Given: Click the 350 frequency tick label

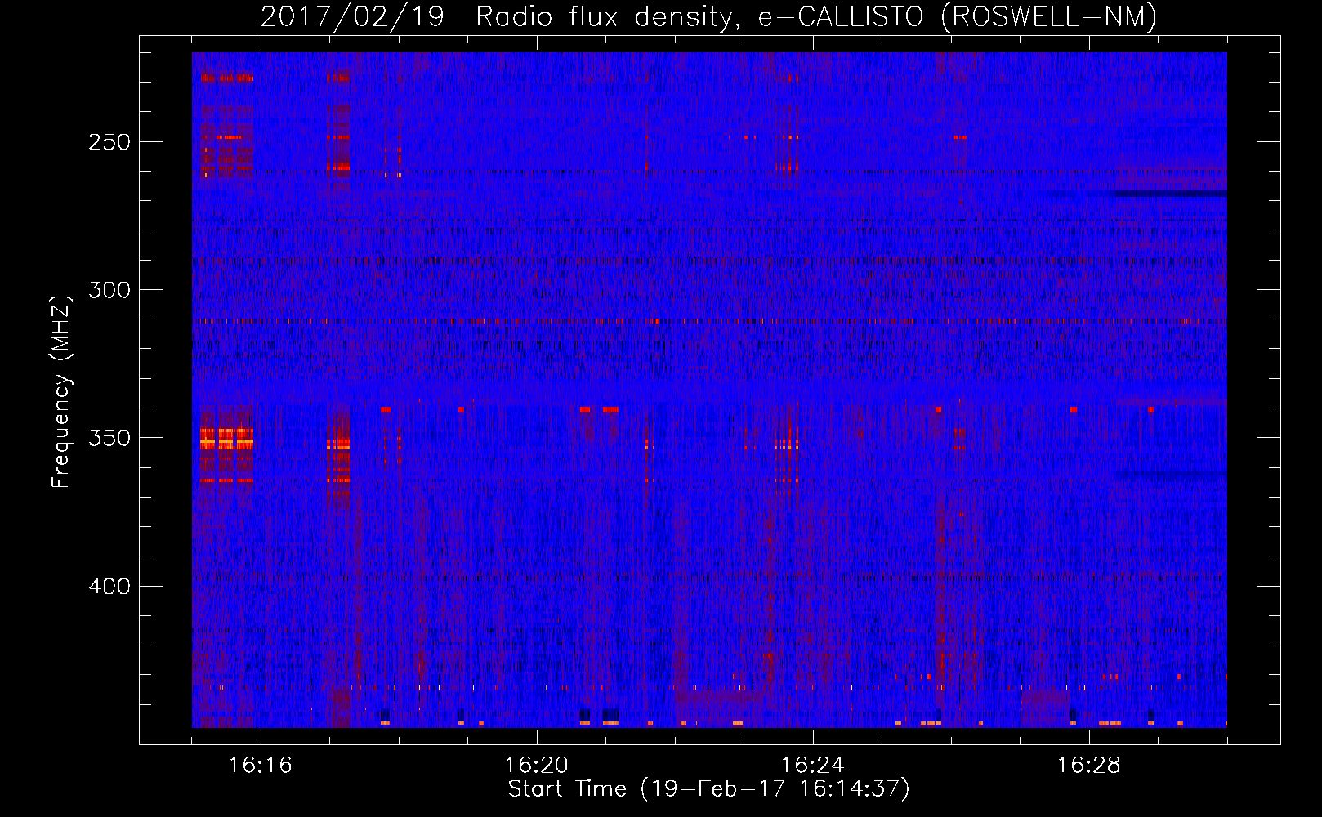Looking at the screenshot, I should (x=109, y=438).
